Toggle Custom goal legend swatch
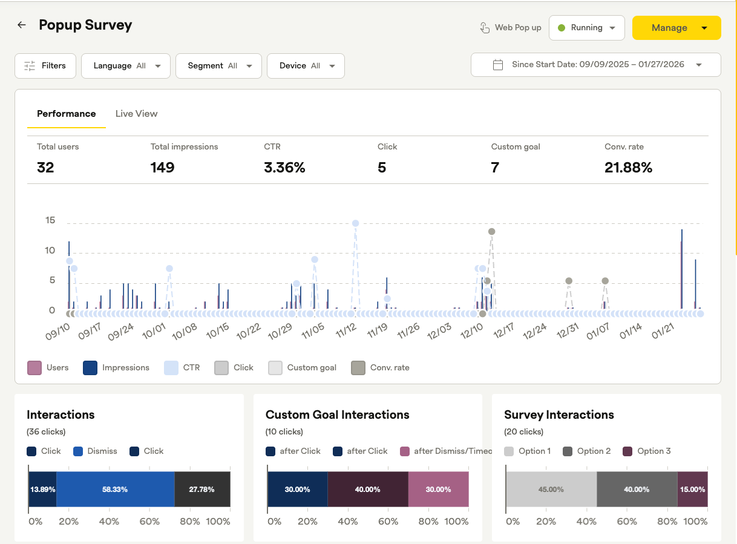The height and width of the screenshot is (544, 737). (x=275, y=368)
